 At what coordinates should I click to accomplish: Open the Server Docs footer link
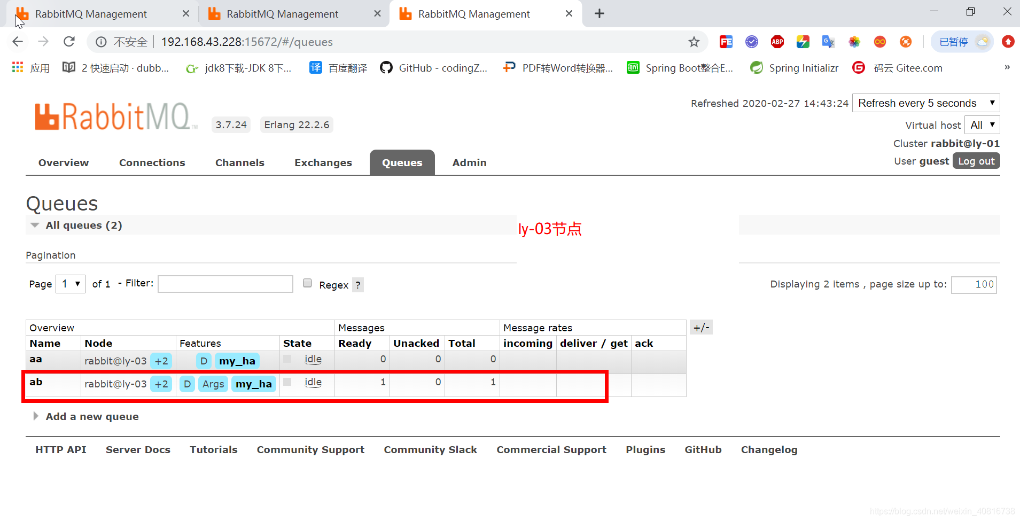pos(138,449)
